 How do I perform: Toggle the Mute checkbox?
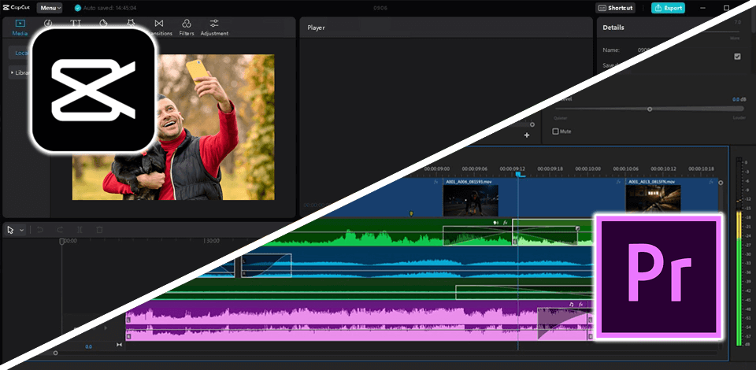[556, 131]
